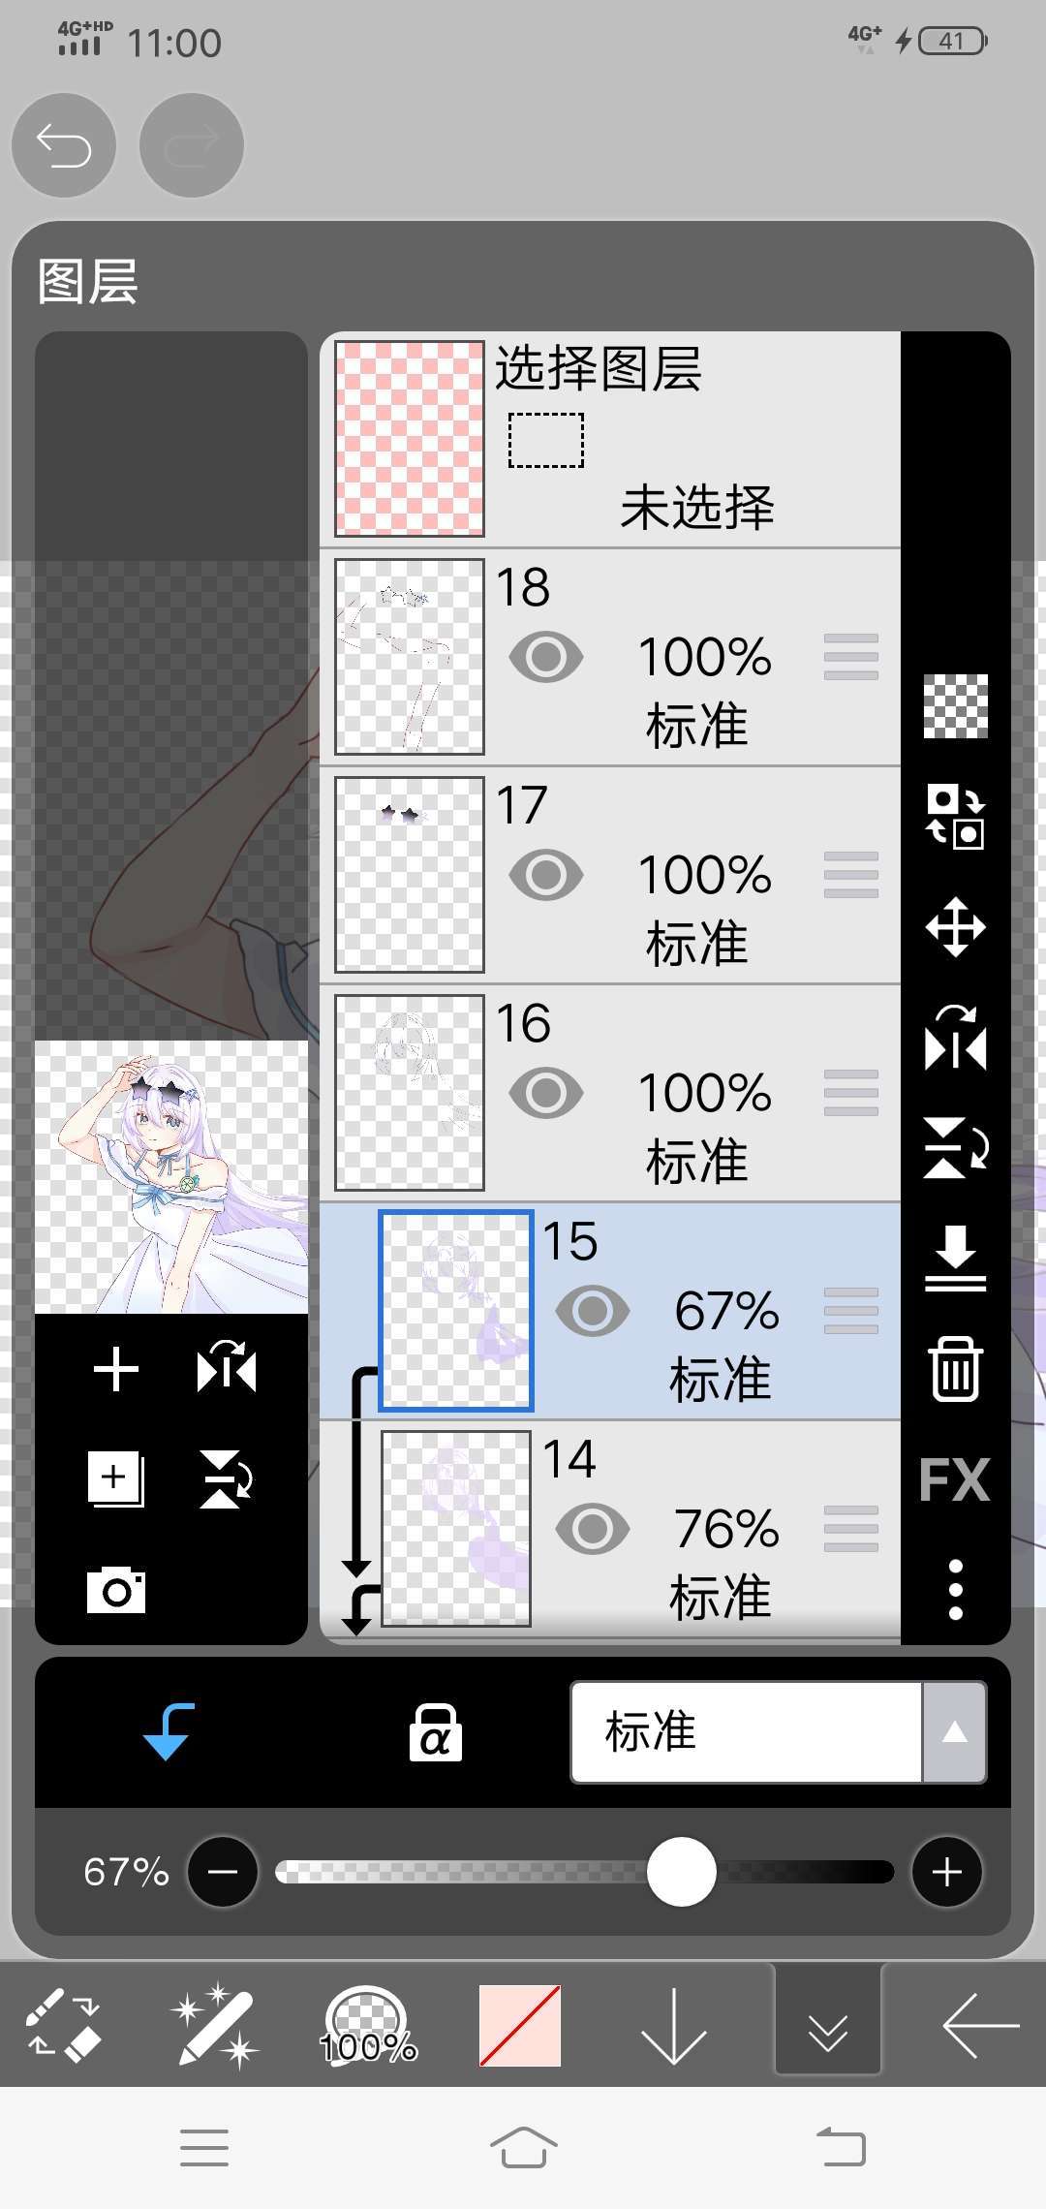Open the 标准 blend mode dropdown
The image size is (1046, 2209).
[746, 1732]
